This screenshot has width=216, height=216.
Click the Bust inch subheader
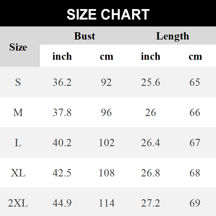(x=62, y=56)
